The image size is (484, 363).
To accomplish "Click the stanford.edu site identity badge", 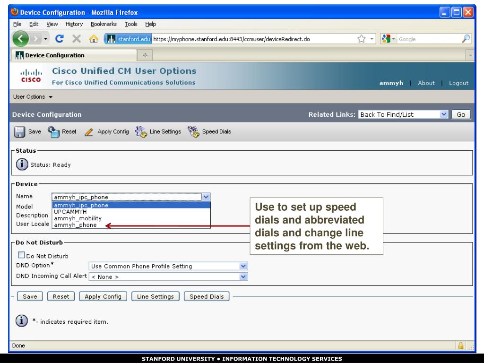I will click(x=128, y=39).
